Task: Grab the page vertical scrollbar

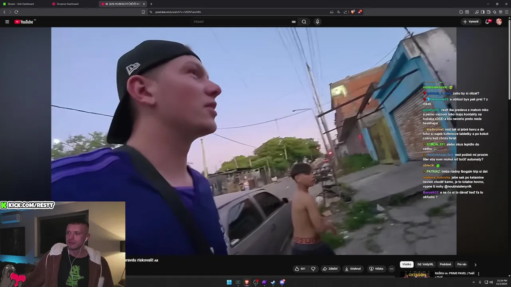Action: [509, 60]
